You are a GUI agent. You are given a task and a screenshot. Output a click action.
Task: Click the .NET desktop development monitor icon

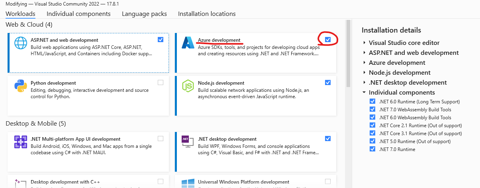(188, 142)
